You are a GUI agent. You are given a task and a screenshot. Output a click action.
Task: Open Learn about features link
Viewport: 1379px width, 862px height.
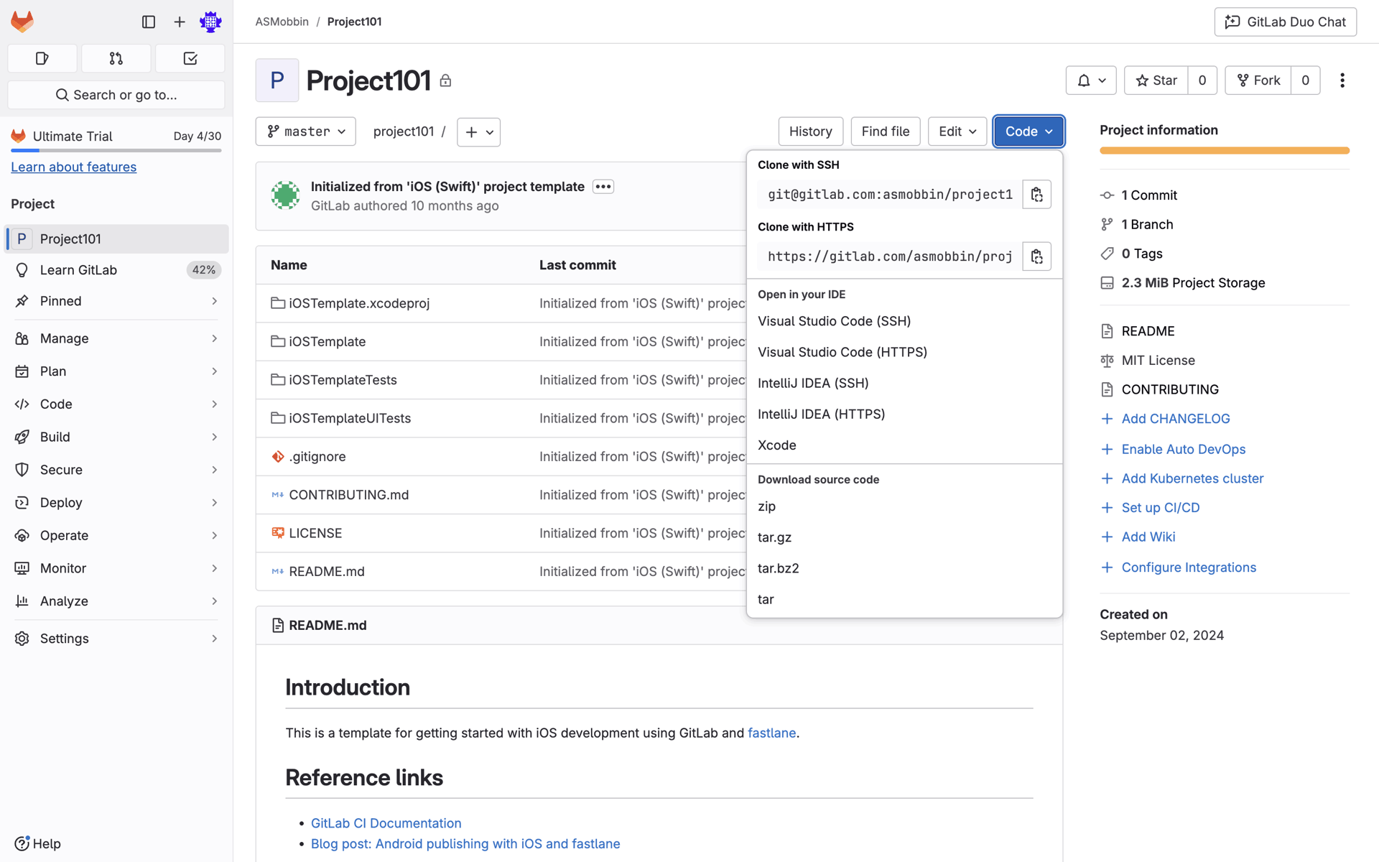pos(73,167)
